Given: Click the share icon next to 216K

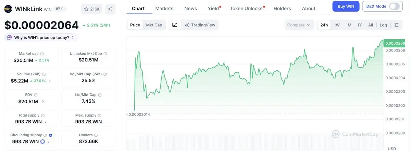Looking at the screenshot, I should [x=110, y=9].
